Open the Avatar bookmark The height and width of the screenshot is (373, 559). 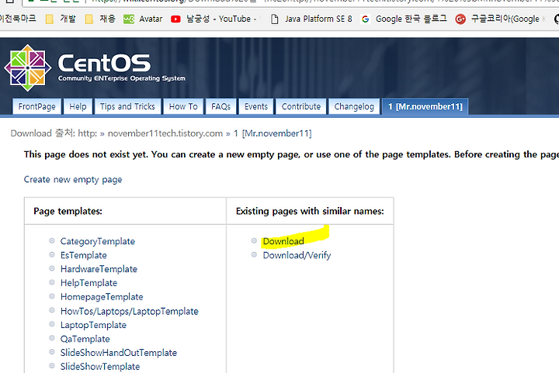[x=143, y=19]
